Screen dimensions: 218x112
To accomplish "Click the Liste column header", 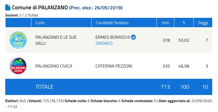I will point(40,23).
